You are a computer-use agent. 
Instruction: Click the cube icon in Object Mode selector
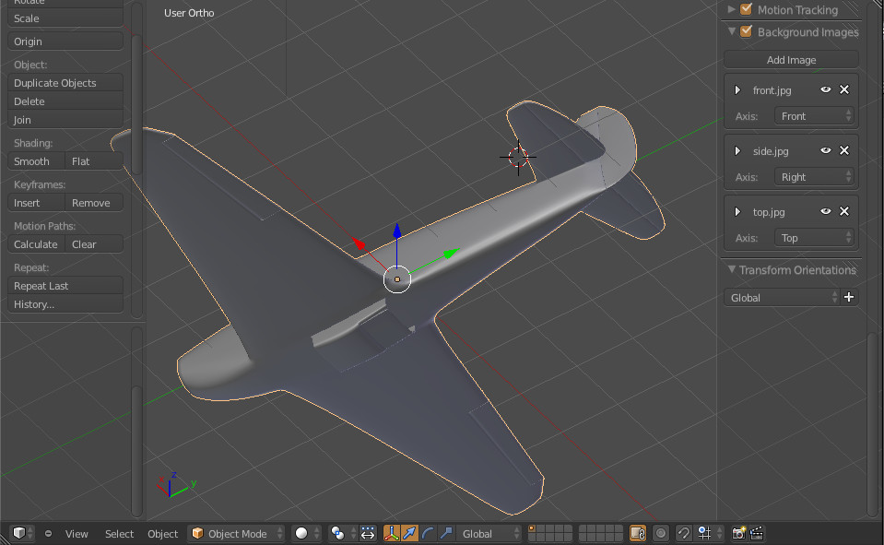tap(197, 533)
